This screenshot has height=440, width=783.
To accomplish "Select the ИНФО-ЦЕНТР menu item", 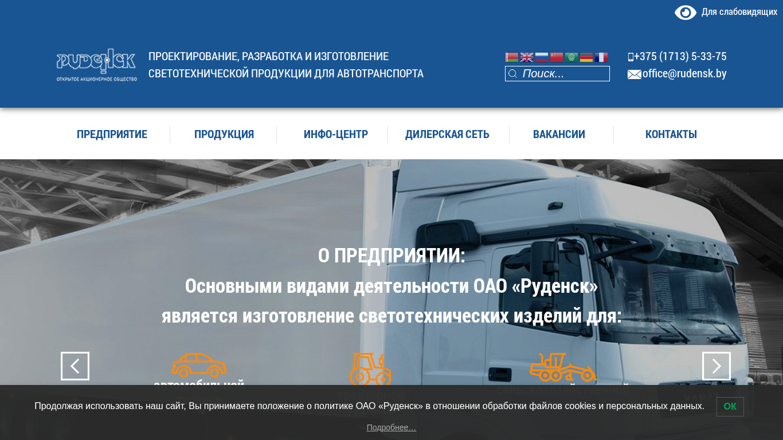I will 336,134.
